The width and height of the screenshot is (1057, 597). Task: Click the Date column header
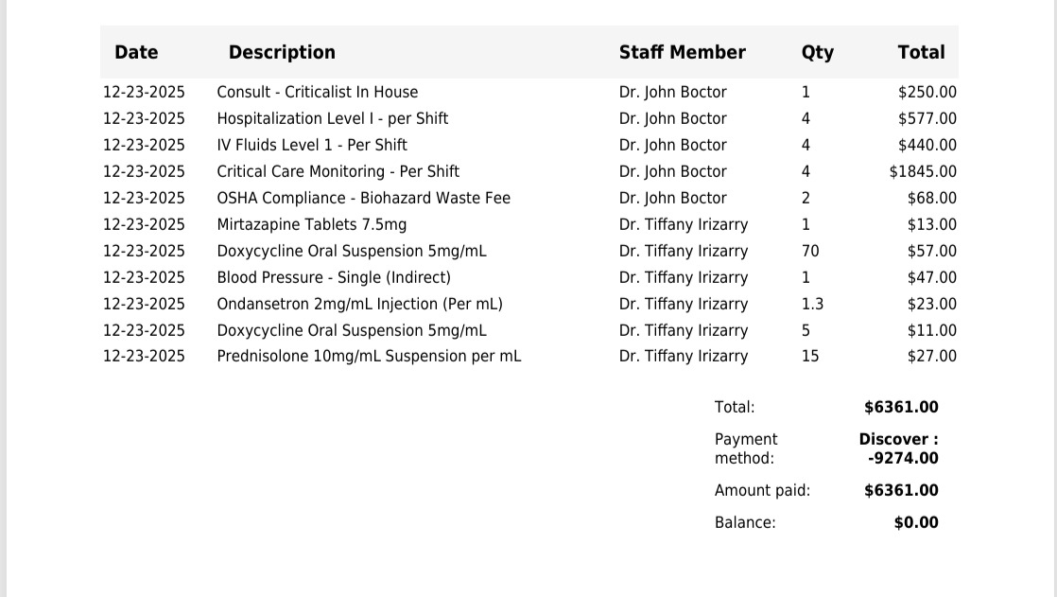click(136, 53)
